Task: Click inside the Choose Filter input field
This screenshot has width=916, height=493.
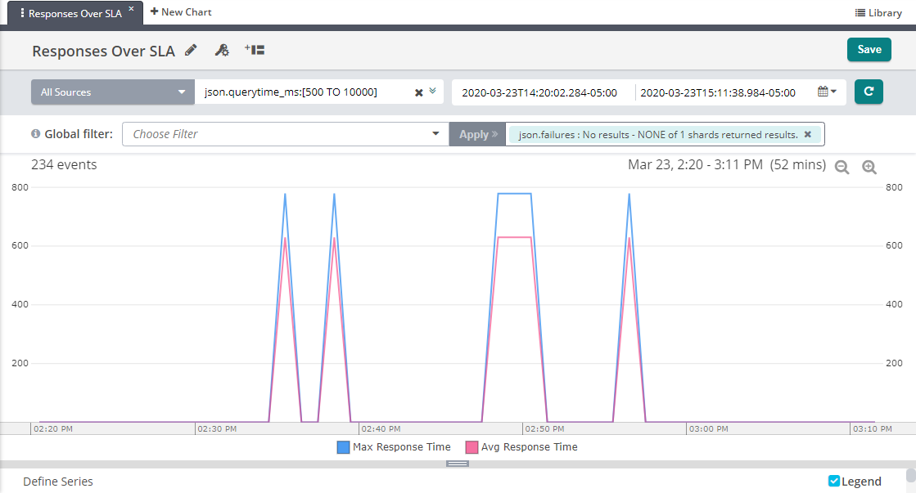Action: [278, 133]
